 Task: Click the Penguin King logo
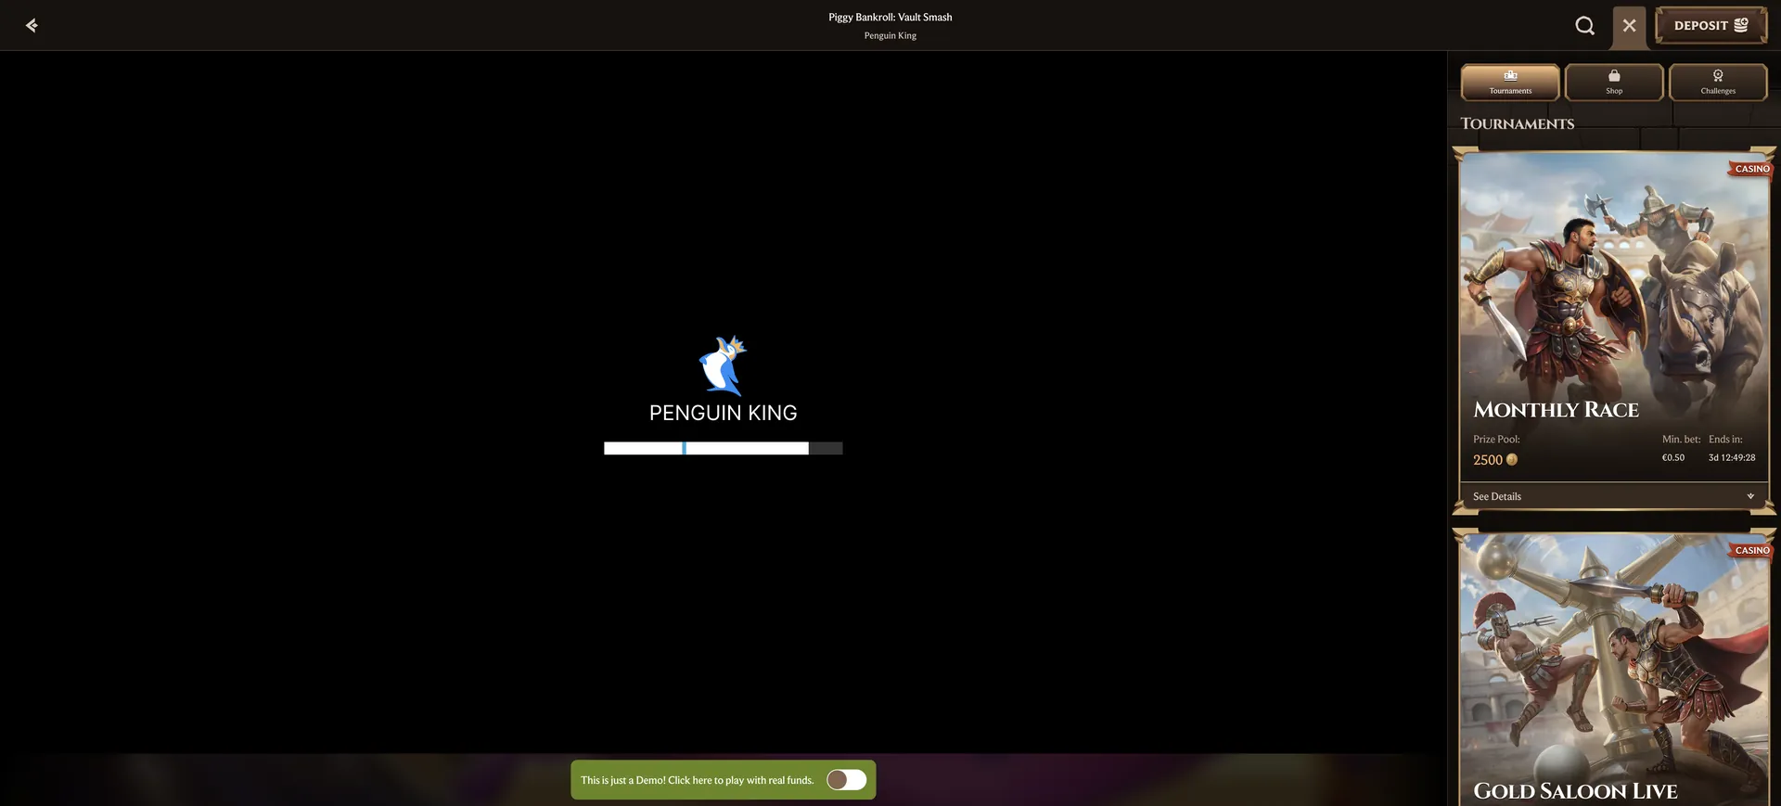[724, 380]
